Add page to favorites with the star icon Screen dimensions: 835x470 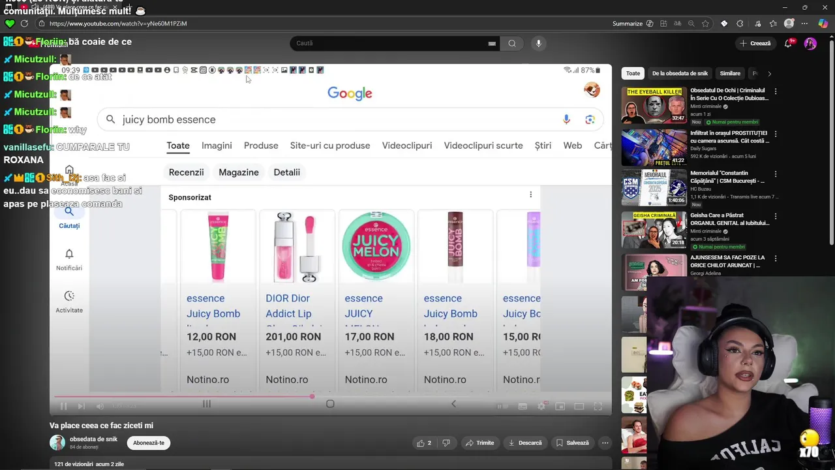click(x=705, y=23)
